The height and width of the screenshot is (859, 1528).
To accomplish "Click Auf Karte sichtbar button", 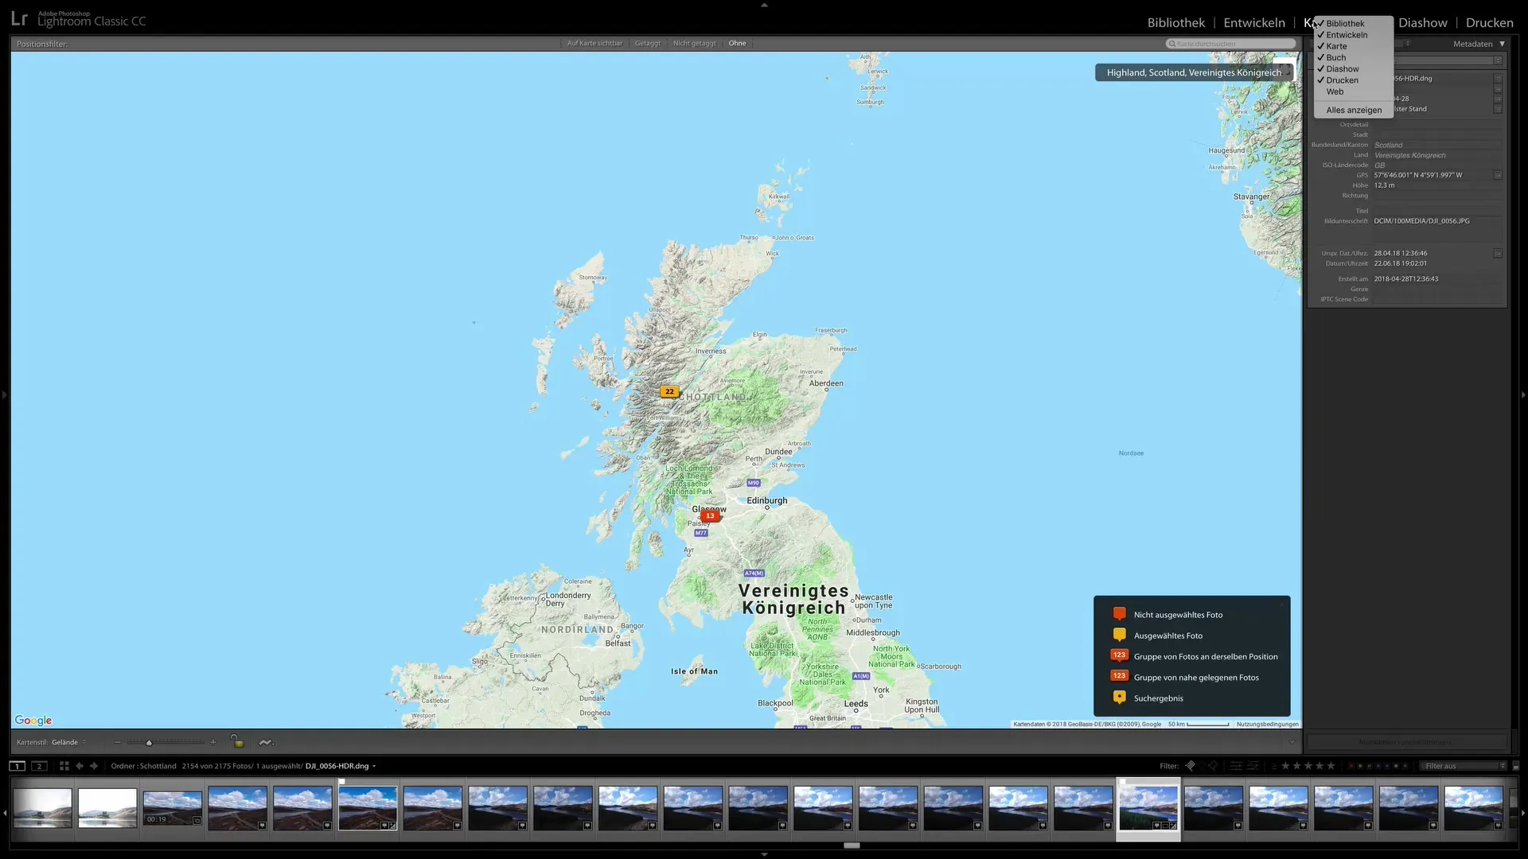I will tap(595, 43).
